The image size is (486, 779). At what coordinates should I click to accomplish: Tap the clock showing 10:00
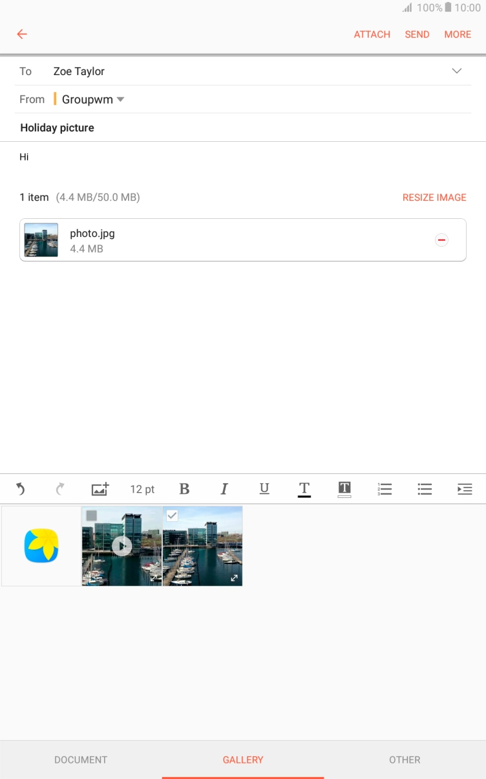(467, 8)
